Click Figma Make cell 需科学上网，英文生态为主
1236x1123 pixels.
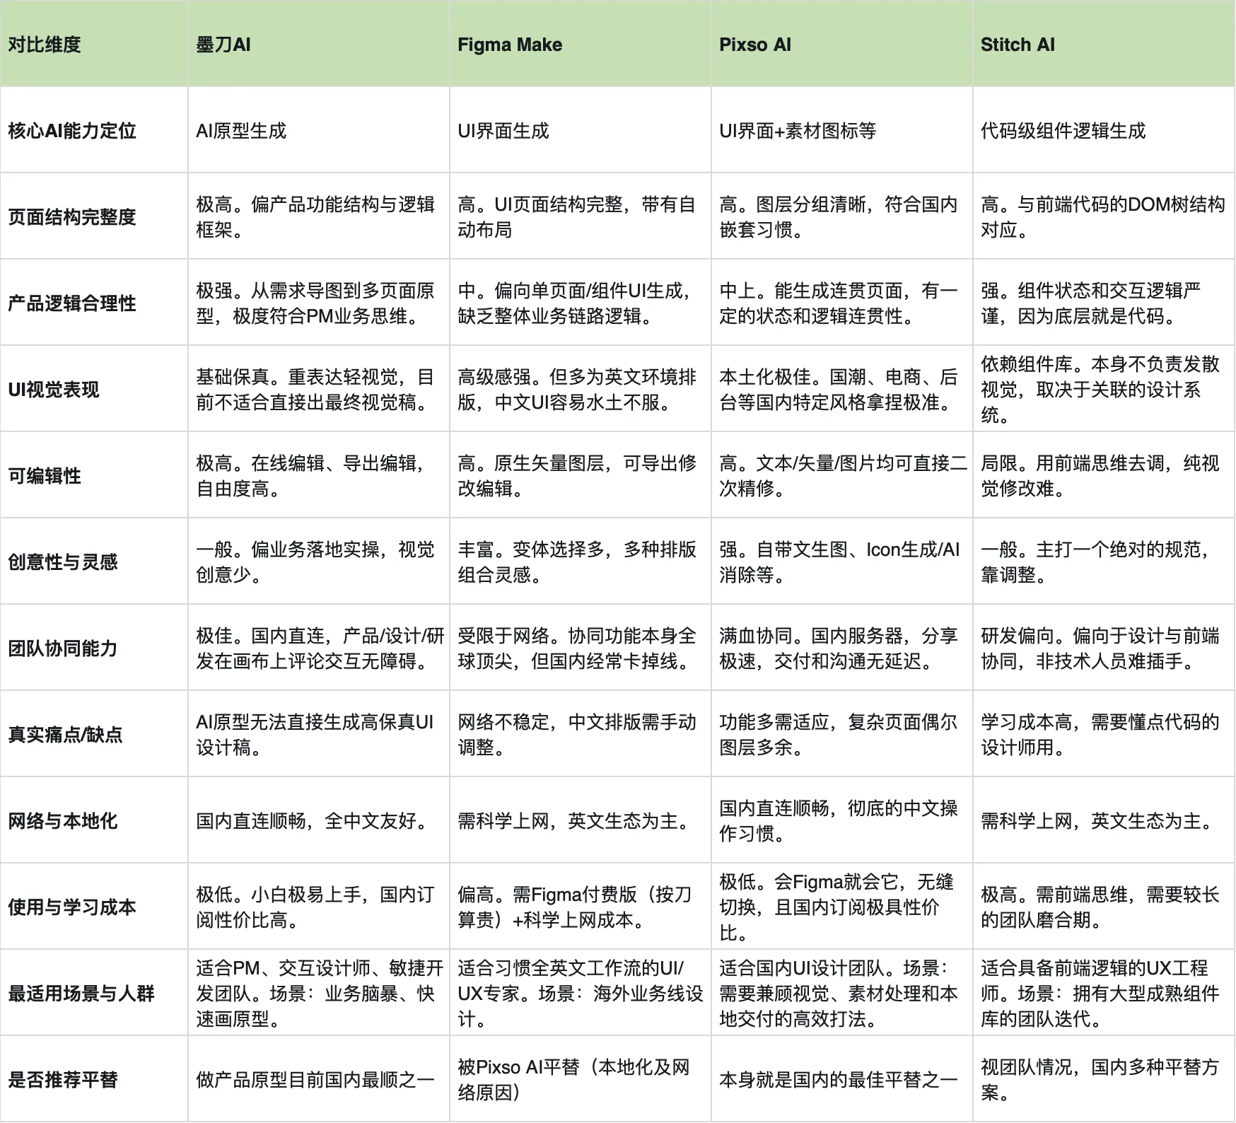[x=581, y=820]
